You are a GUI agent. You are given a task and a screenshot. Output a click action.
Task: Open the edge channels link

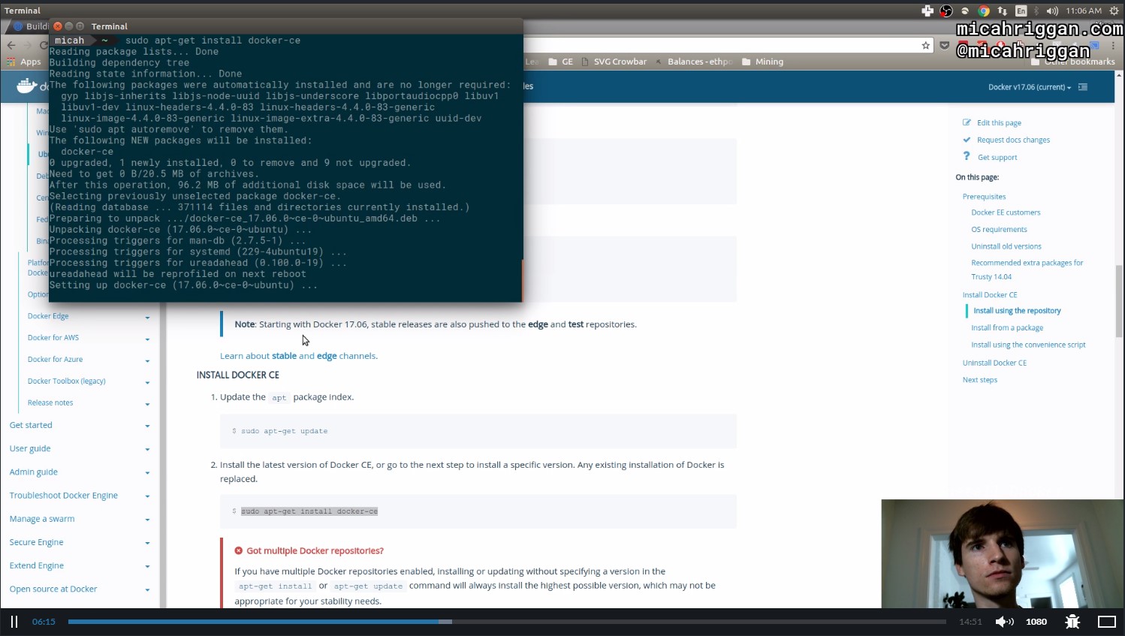327,356
